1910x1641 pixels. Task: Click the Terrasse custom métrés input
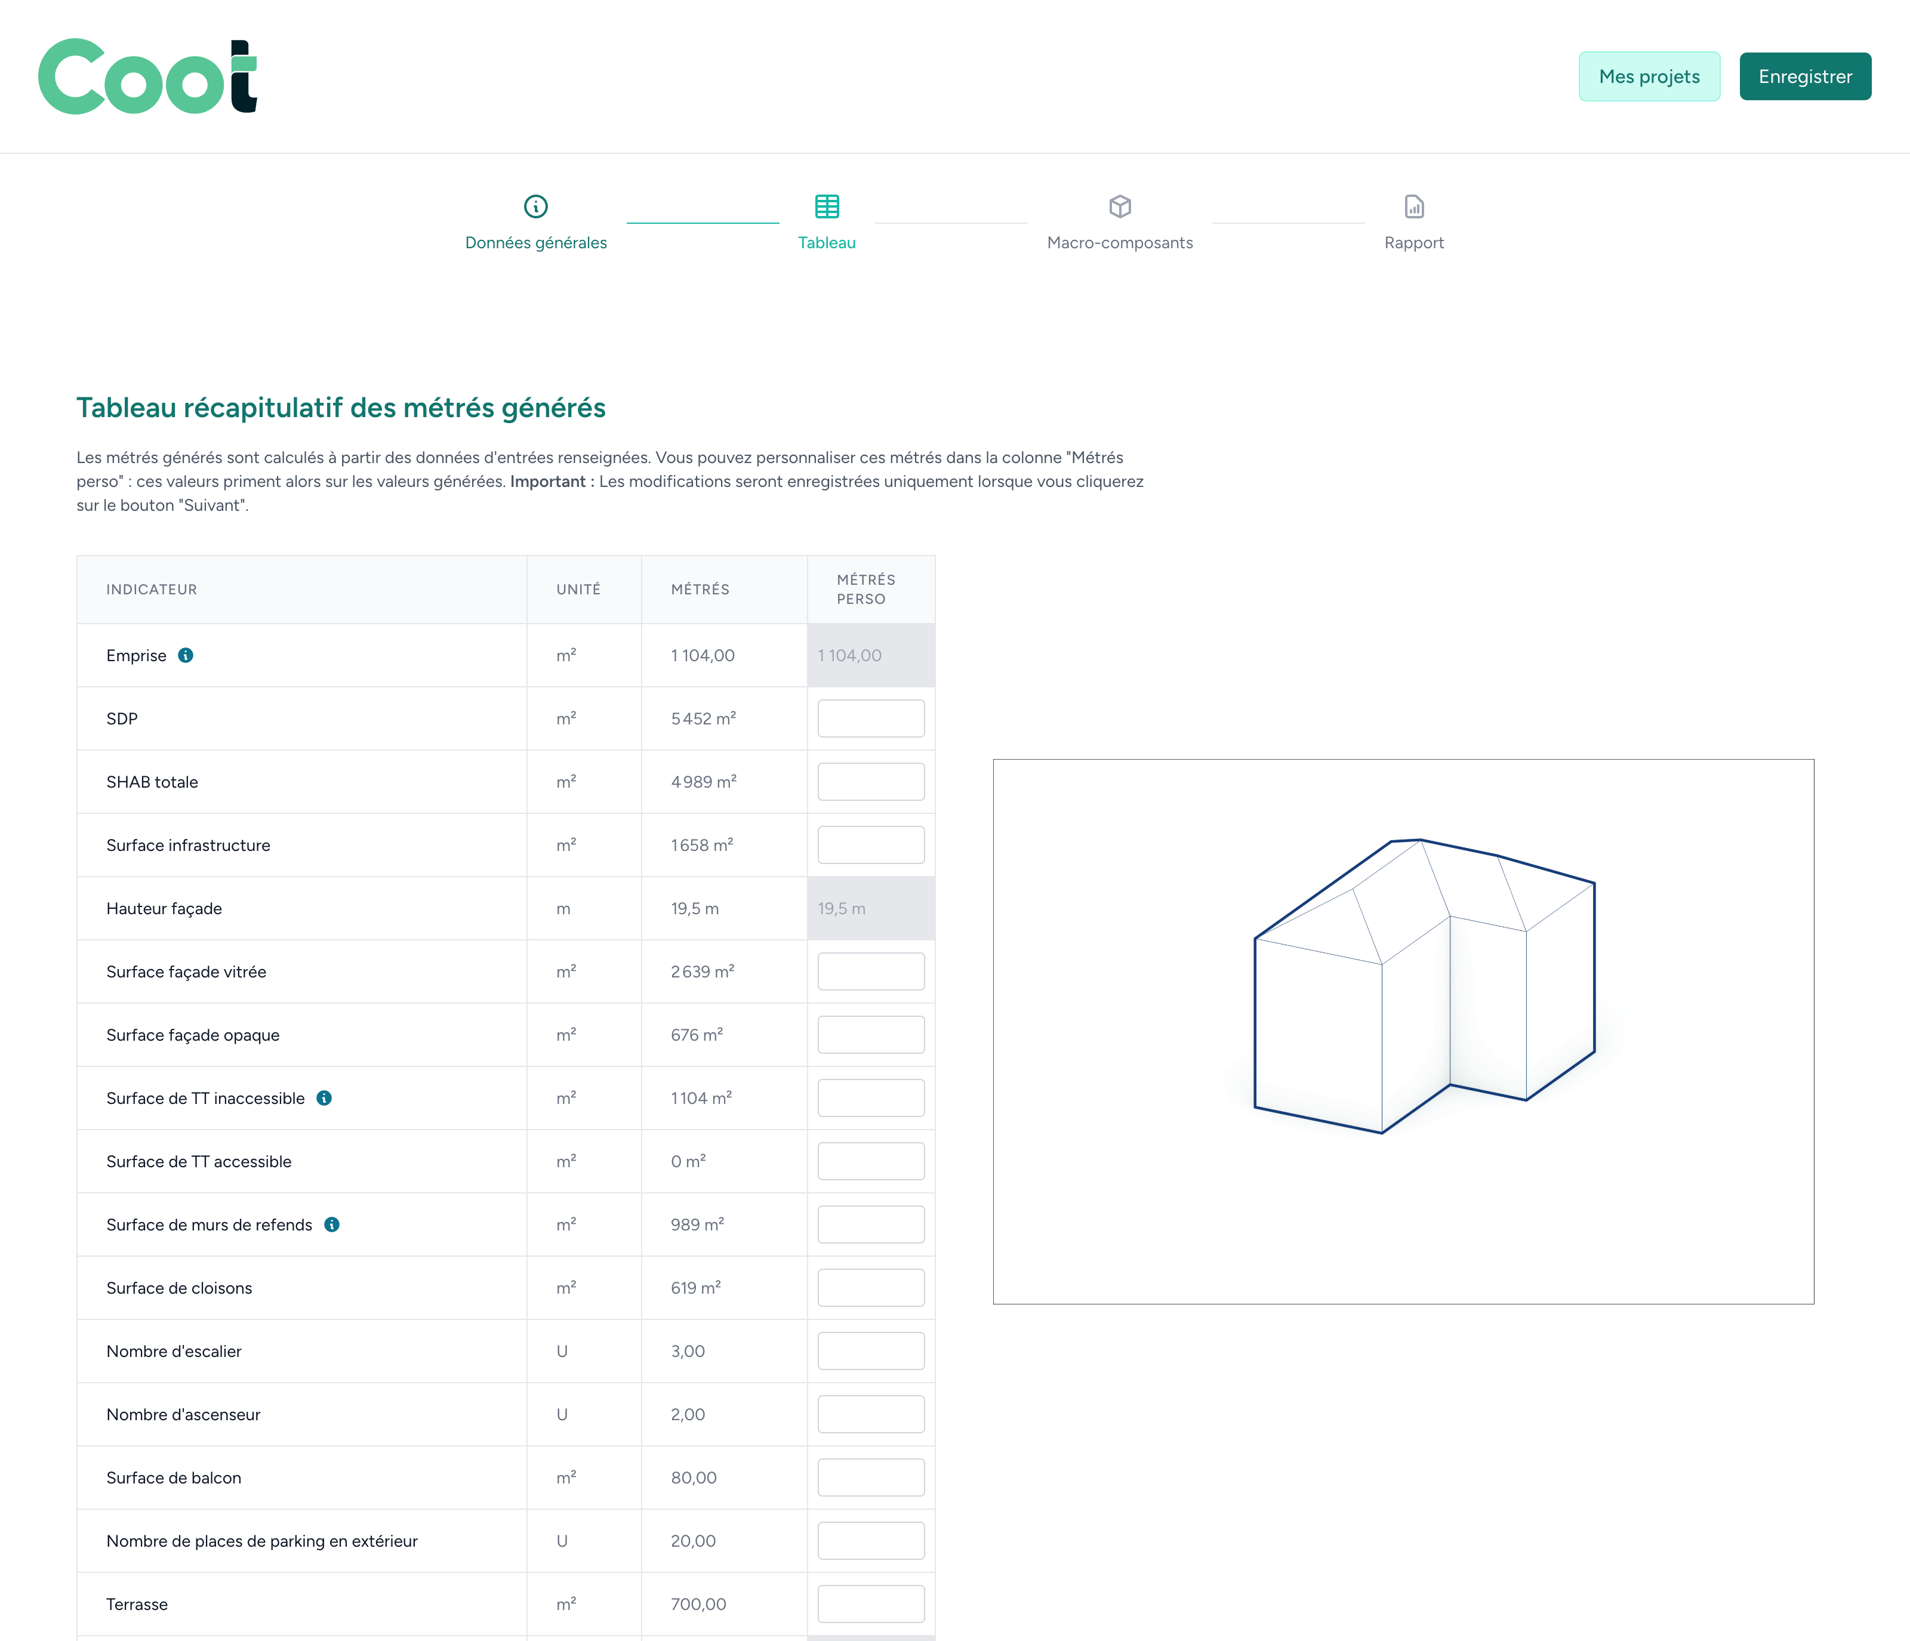[870, 1603]
